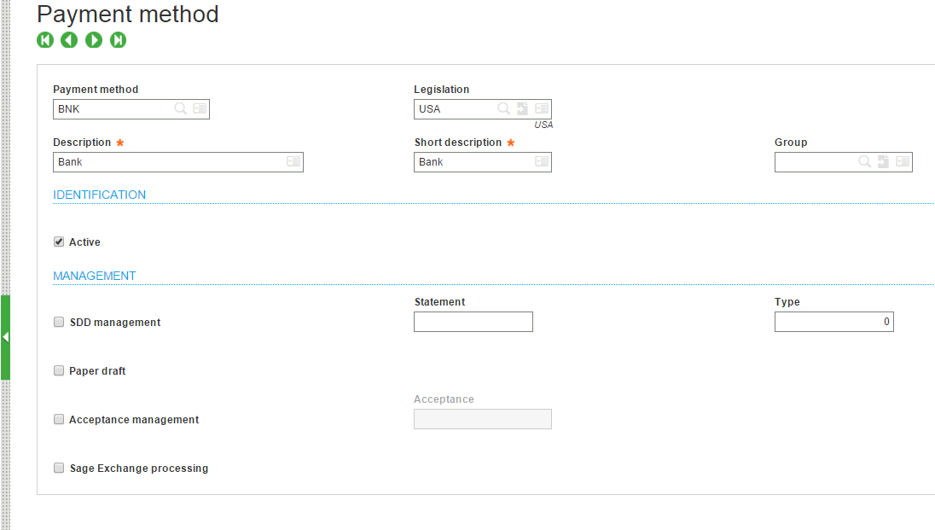Go to the previous payment method record
The height and width of the screenshot is (530, 935).
pyautogui.click(x=69, y=40)
